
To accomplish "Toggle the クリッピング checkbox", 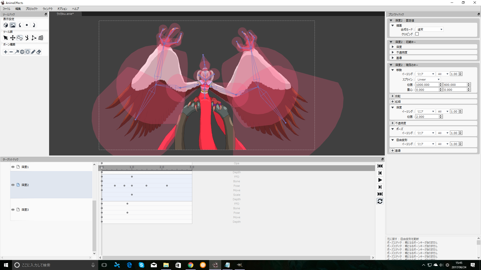I will [x=417, y=34].
